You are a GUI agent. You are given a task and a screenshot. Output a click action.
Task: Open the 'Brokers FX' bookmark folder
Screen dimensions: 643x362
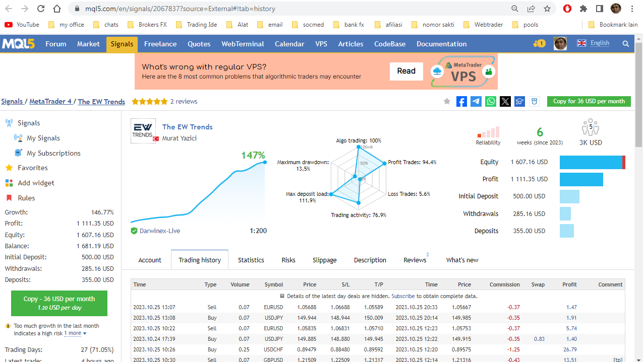pyautogui.click(x=147, y=25)
